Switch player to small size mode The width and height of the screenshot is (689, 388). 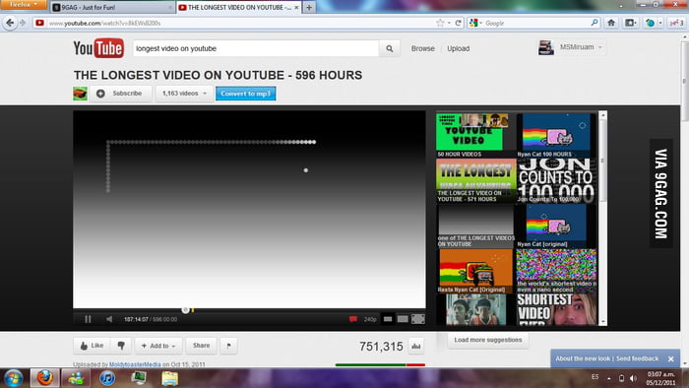click(388, 319)
